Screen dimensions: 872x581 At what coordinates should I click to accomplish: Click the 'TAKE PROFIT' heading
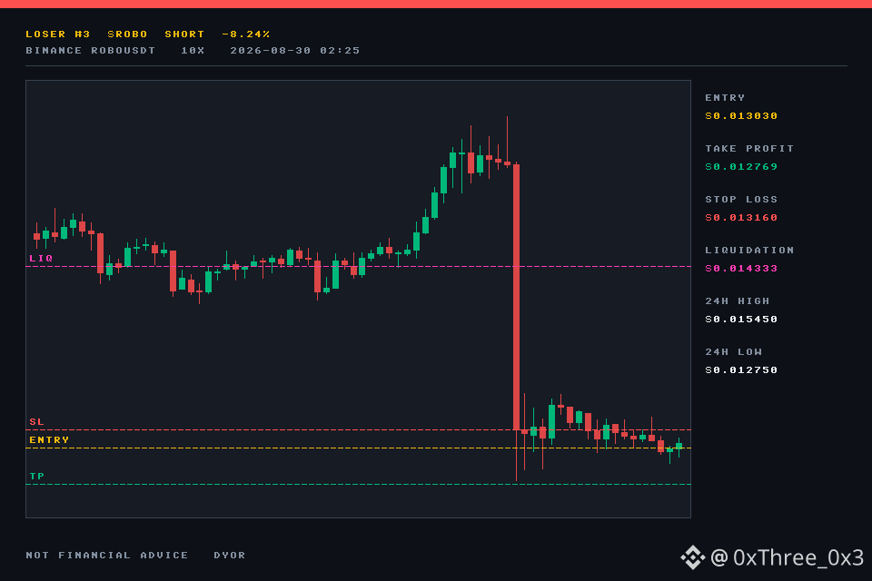pyautogui.click(x=749, y=149)
